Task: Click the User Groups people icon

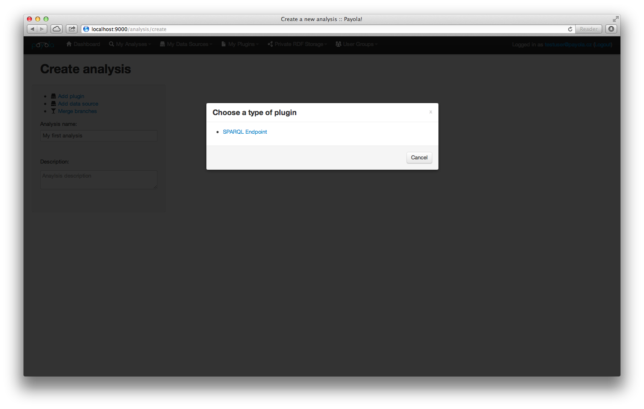Action: coord(339,44)
